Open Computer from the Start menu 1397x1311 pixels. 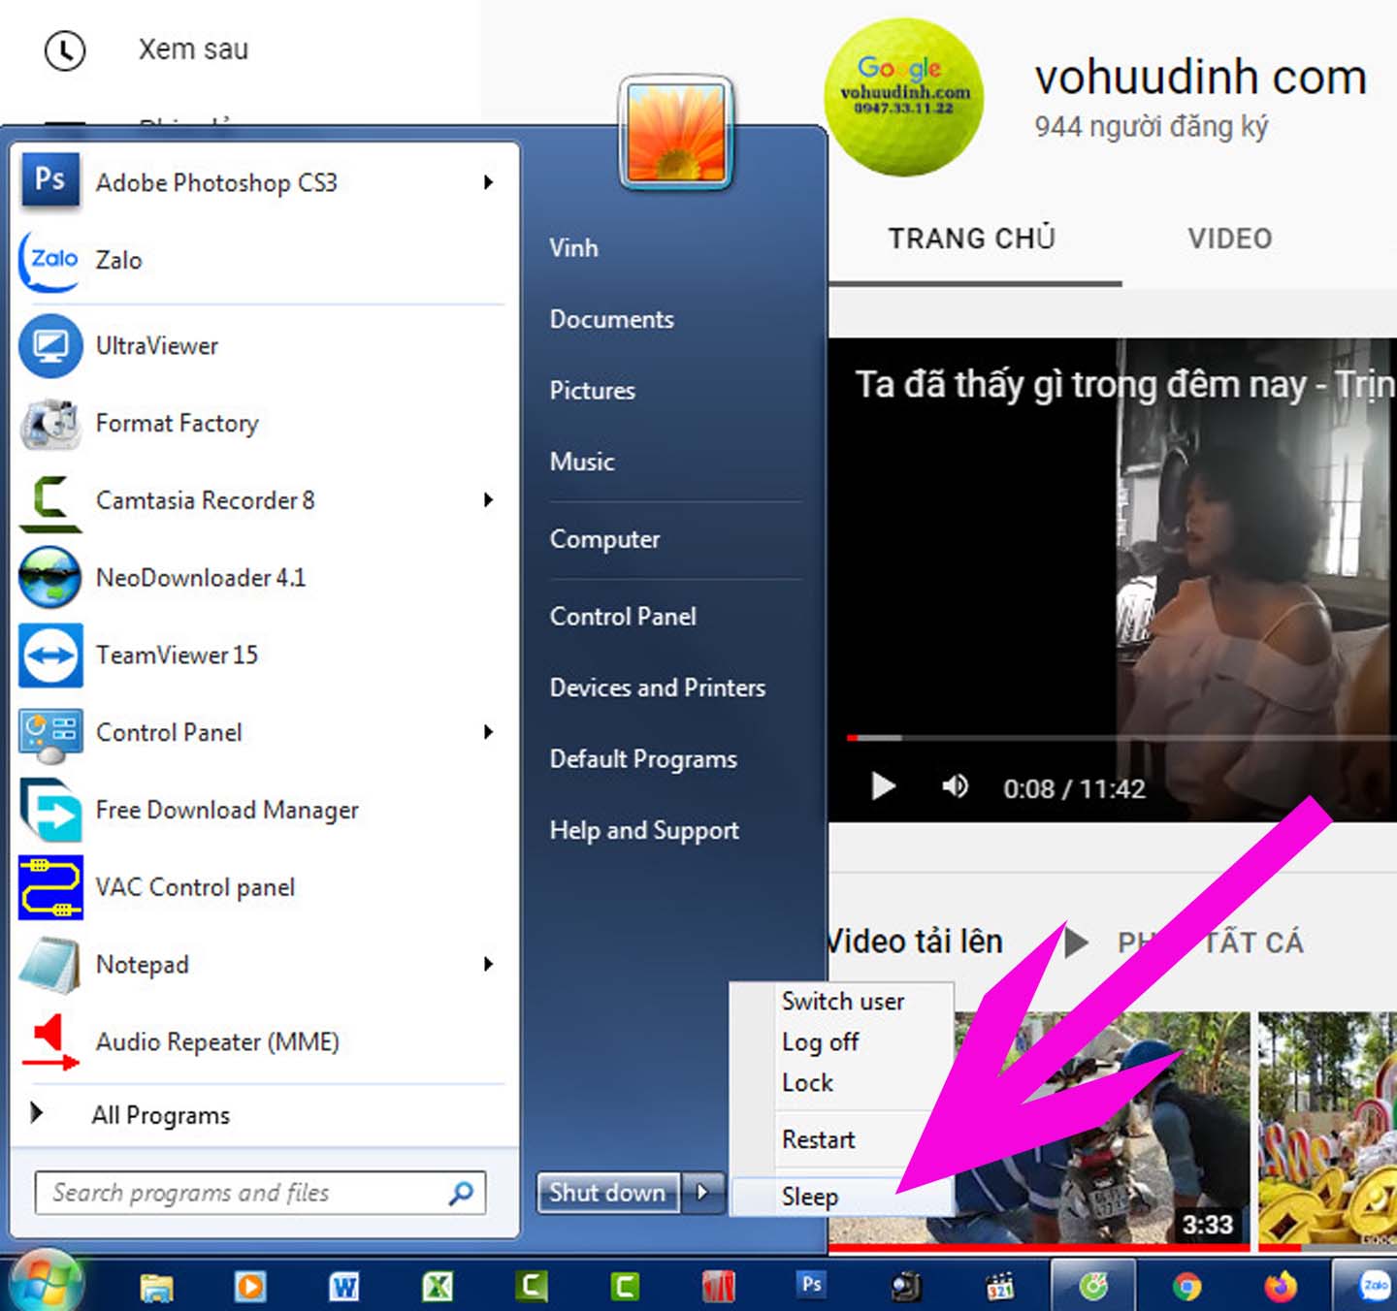pos(604,539)
